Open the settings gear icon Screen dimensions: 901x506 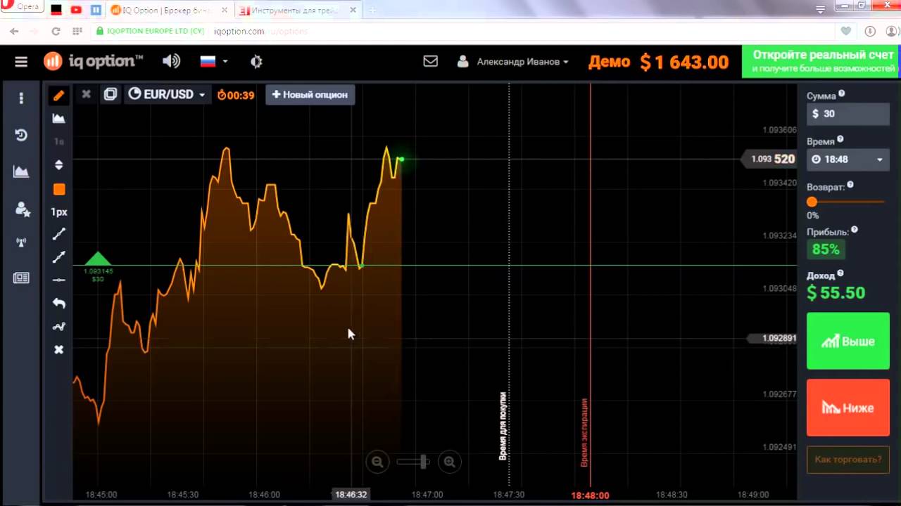(256, 62)
